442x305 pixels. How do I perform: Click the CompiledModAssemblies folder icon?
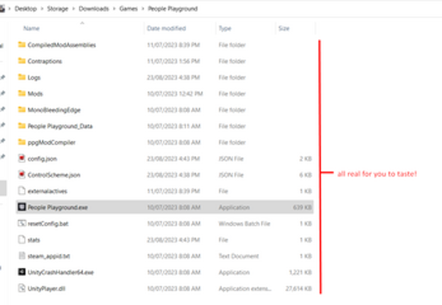[x=22, y=45]
